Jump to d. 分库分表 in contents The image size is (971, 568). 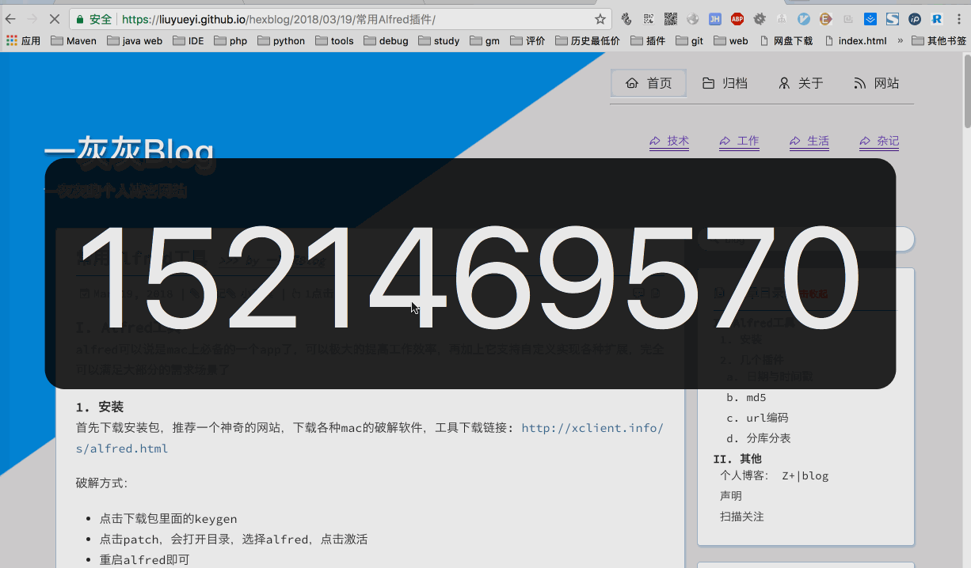coord(758,438)
